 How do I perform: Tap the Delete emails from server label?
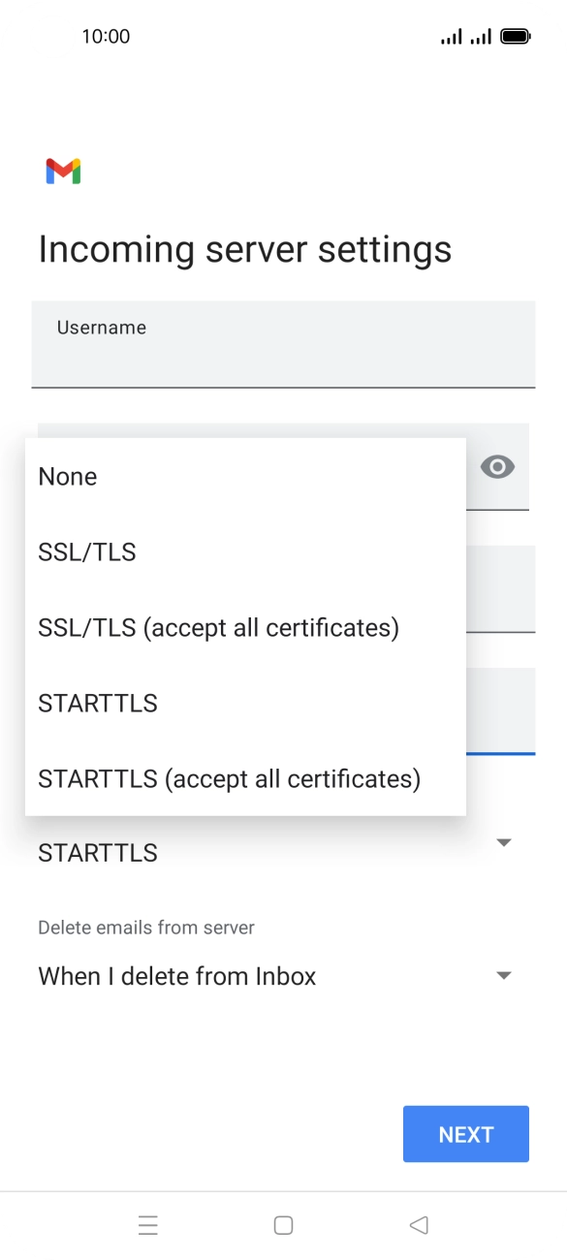coord(146,928)
